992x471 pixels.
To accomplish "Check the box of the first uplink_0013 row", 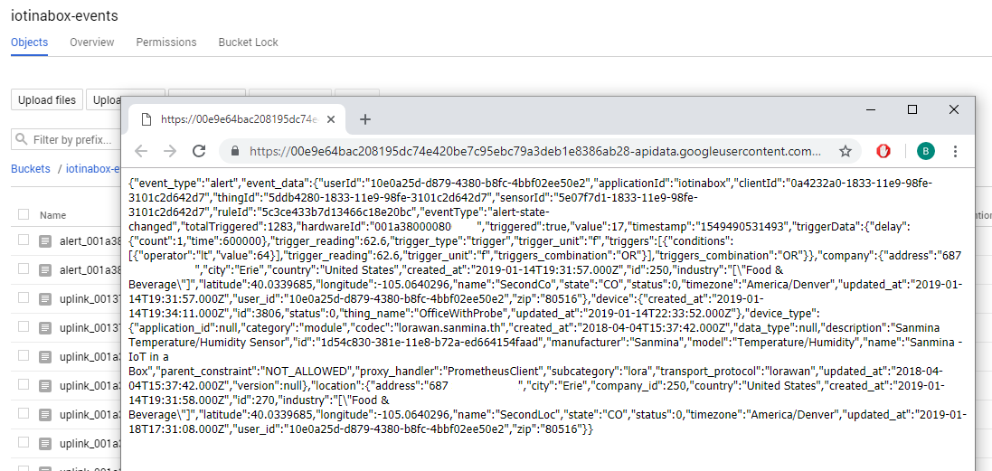I will [x=24, y=297].
